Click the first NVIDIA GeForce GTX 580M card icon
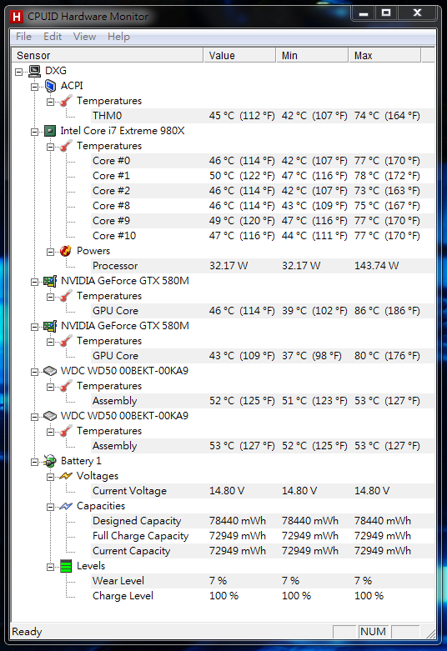The height and width of the screenshot is (651, 447). pyautogui.click(x=50, y=281)
